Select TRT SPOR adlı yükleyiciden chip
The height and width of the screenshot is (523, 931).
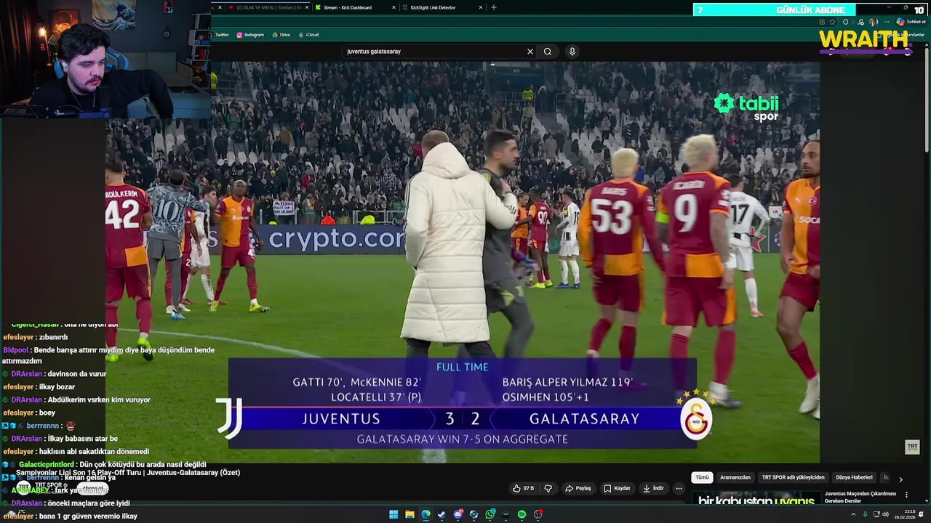click(x=794, y=477)
